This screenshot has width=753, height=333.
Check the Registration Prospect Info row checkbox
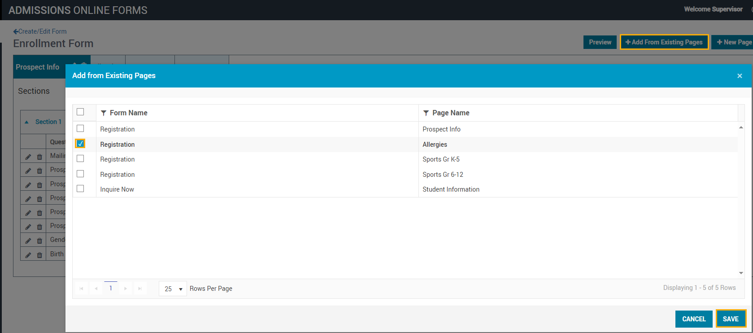80,128
